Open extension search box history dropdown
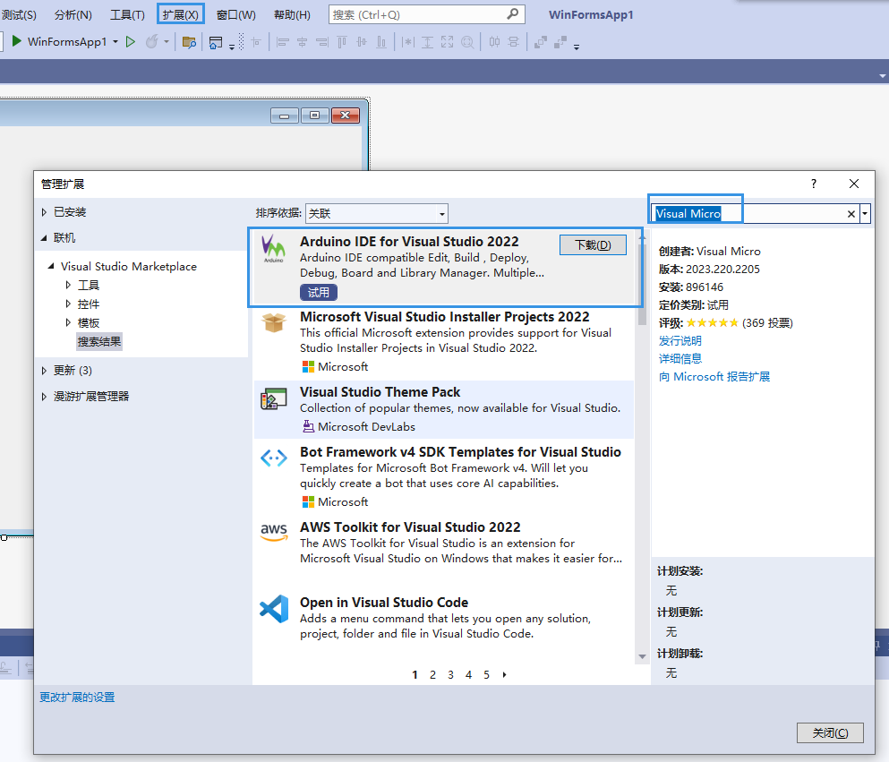889x762 pixels. tap(865, 214)
